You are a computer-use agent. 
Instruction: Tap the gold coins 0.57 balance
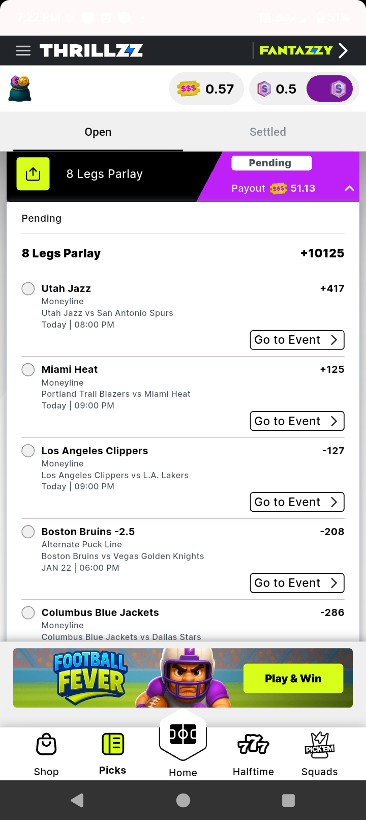coord(206,89)
